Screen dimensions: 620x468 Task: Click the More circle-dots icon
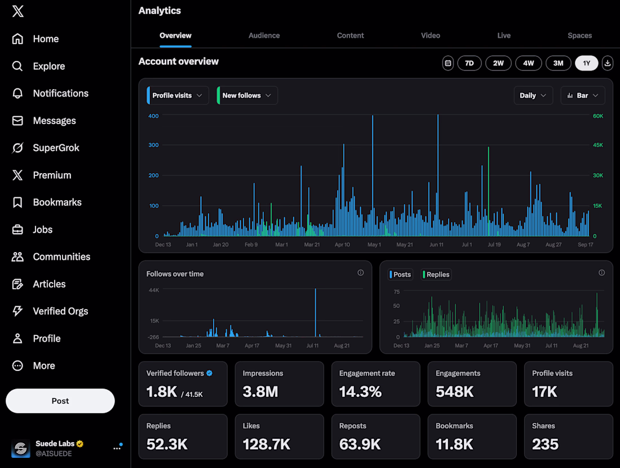[17, 366]
